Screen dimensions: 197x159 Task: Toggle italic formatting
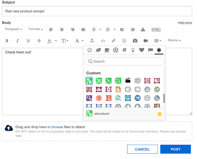coord(18,41)
